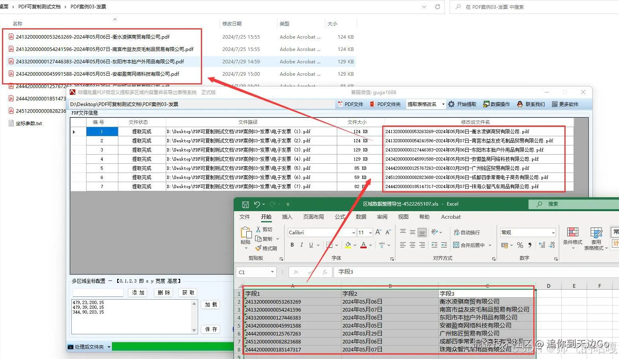Switch to the 审阅 ribbon tab
Screen dimensions: 619x359
(x=382, y=217)
